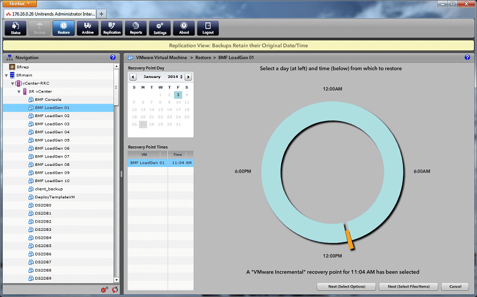
Task: Open a new Firefox tab
Action: (102, 13)
